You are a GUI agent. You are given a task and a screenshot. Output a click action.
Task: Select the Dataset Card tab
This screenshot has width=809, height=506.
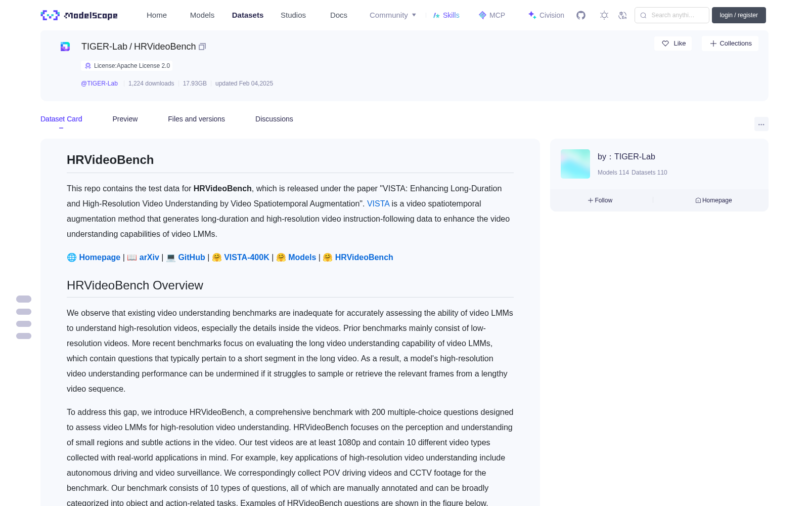61,119
